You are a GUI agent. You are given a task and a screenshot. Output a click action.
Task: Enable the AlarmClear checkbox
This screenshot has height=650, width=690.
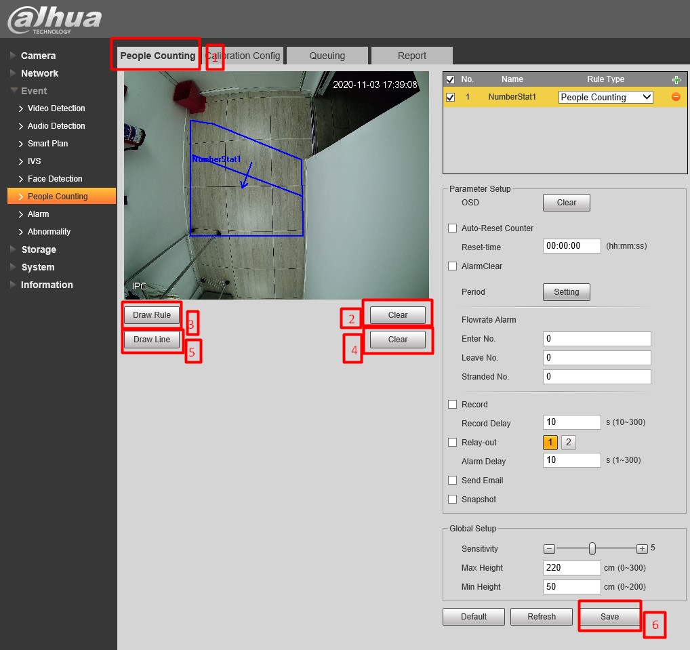click(x=452, y=266)
